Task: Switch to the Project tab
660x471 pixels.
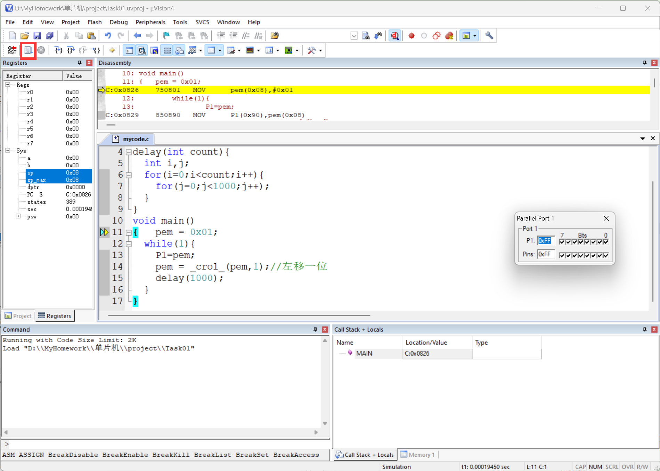Action: click(x=18, y=316)
